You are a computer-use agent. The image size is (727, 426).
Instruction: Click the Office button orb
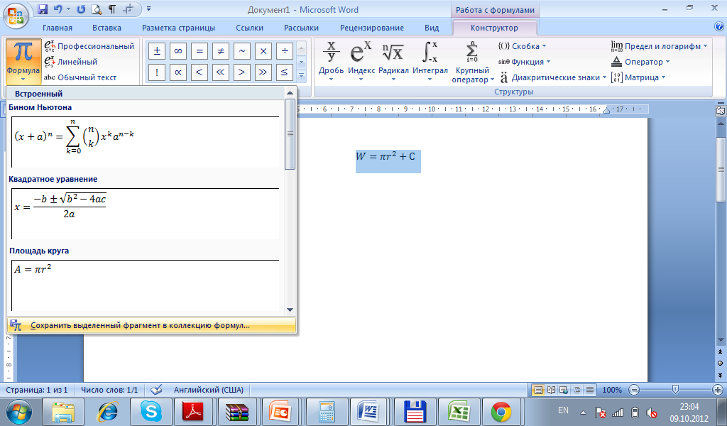16,16
